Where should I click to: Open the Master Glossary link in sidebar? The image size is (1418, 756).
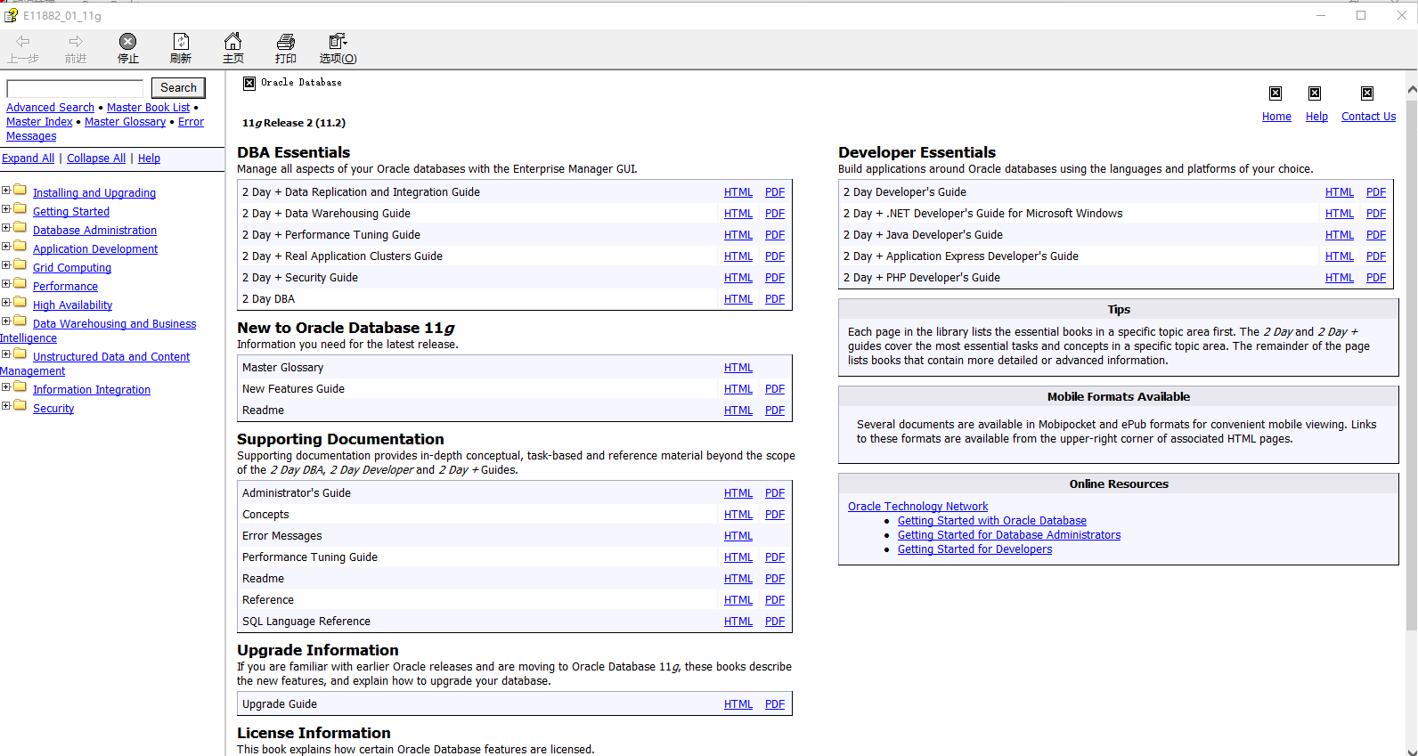click(126, 122)
